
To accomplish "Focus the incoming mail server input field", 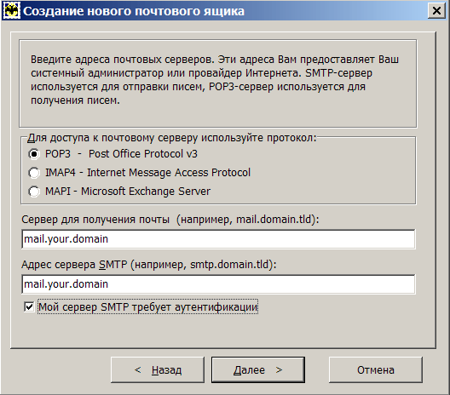I will point(218,239).
